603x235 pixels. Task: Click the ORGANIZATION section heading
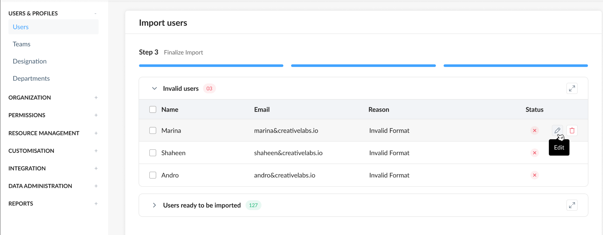click(30, 98)
